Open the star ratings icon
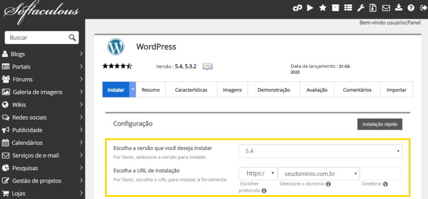The height and width of the screenshot is (199, 428). (x=322, y=8)
